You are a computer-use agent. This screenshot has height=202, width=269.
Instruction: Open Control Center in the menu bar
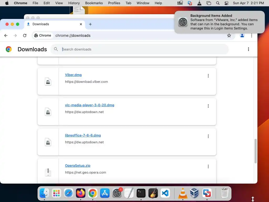(x=226, y=3)
